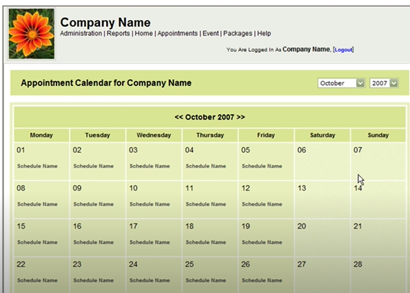
Task: Go to previous month with << arrows
Action: 178,117
